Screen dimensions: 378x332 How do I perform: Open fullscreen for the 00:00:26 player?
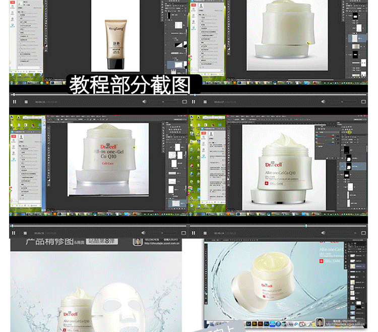(183, 233)
